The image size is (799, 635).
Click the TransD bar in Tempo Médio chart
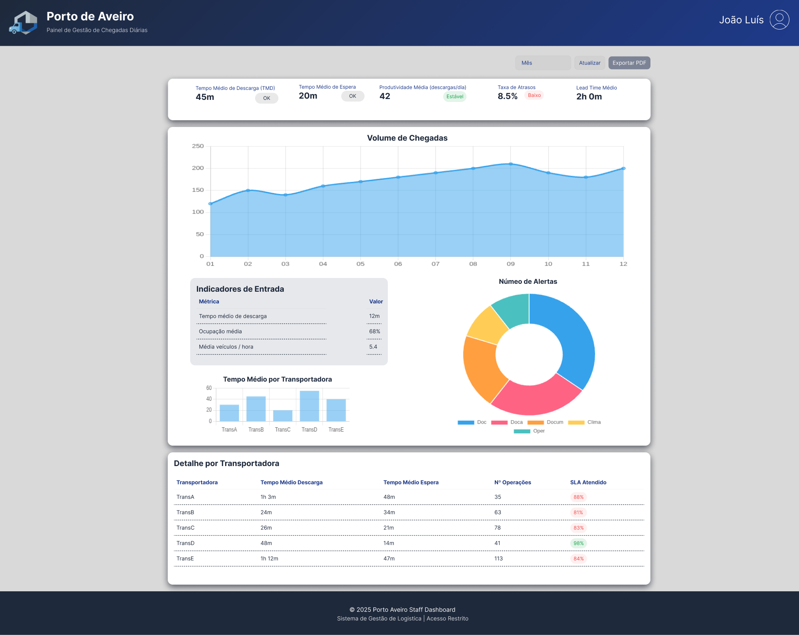309,406
